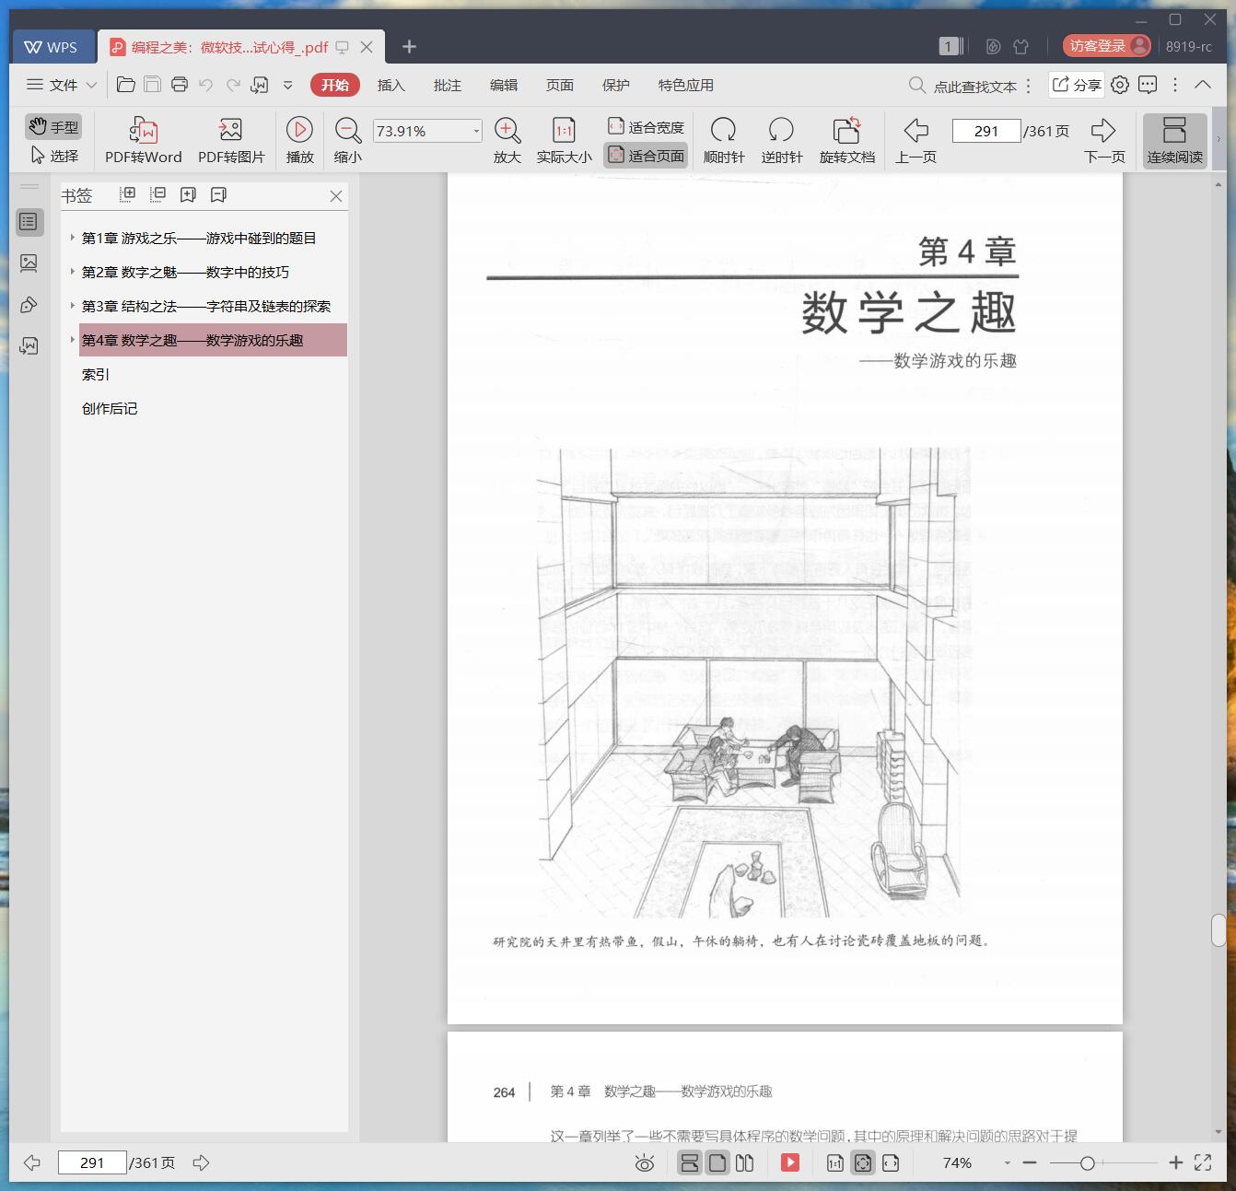Open the 页面 tab

point(559,85)
